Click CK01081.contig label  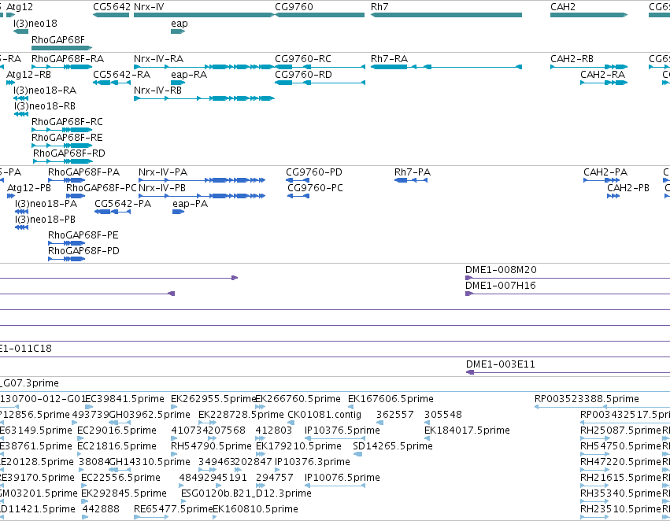[x=324, y=415]
